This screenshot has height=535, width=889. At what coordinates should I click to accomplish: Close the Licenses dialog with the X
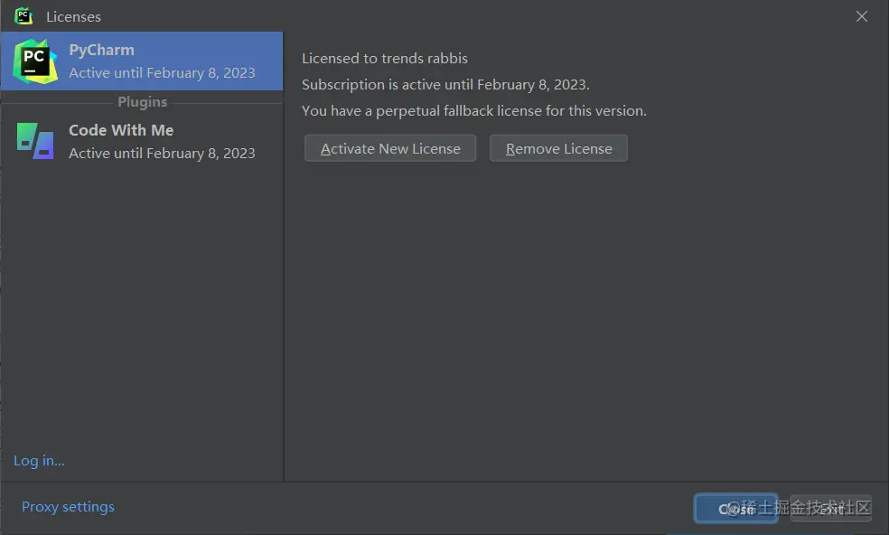tap(861, 16)
